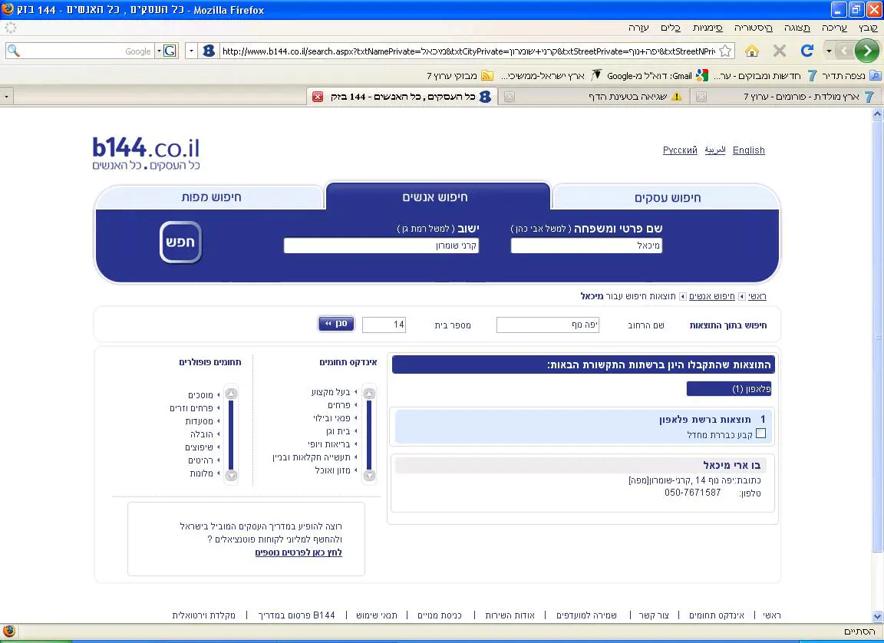
Task: Click the Stop loading X icon
Action: pos(780,51)
